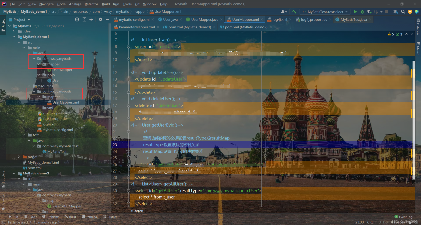Image resolution: width=421 pixels, height=225 pixels.
Task: Collapse the resources folder in MyBatis_demo1
Action: click(29, 86)
